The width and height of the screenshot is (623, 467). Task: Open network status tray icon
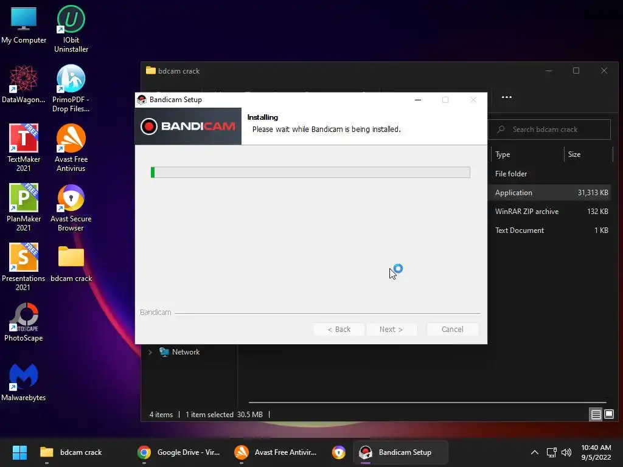[551, 452]
